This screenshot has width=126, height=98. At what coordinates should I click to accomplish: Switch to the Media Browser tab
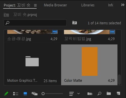(55, 5)
